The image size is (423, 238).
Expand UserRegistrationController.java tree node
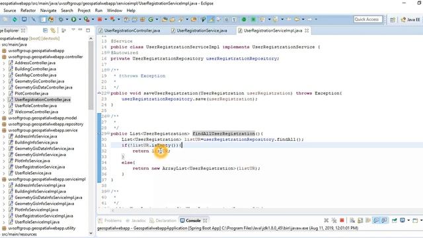(x=4, y=100)
